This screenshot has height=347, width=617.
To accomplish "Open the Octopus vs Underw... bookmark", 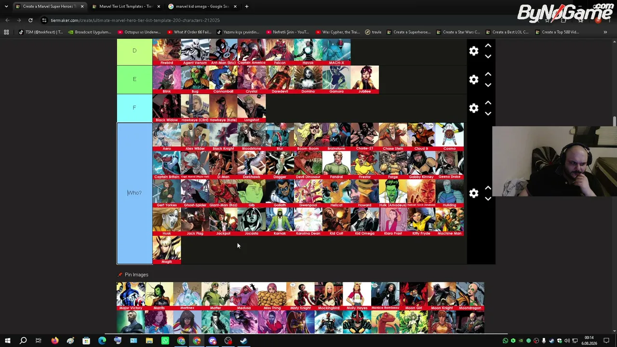I will click(139, 32).
